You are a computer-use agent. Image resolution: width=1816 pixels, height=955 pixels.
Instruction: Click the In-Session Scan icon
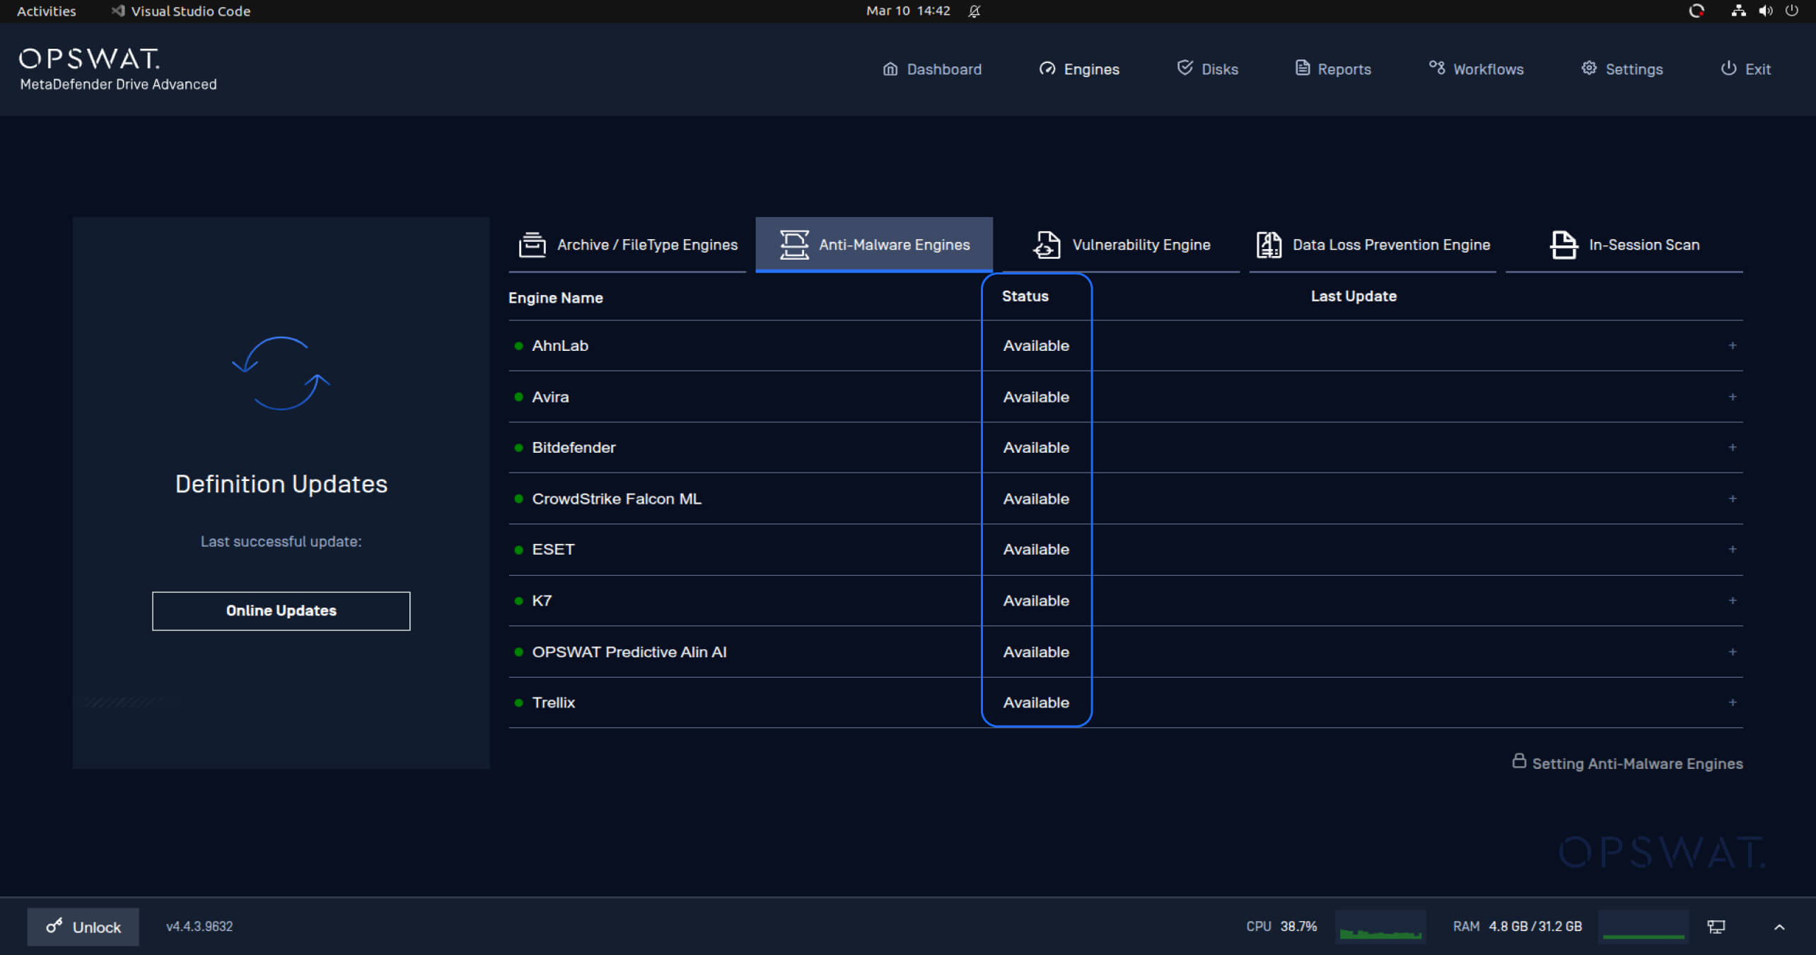coord(1564,245)
